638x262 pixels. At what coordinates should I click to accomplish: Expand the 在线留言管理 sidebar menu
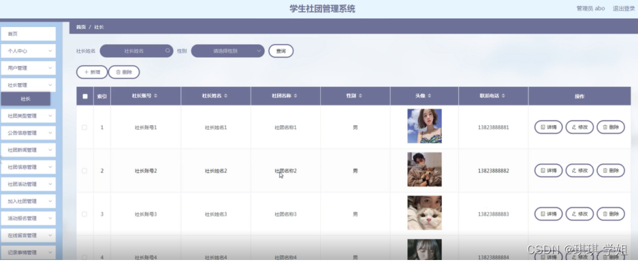point(28,235)
